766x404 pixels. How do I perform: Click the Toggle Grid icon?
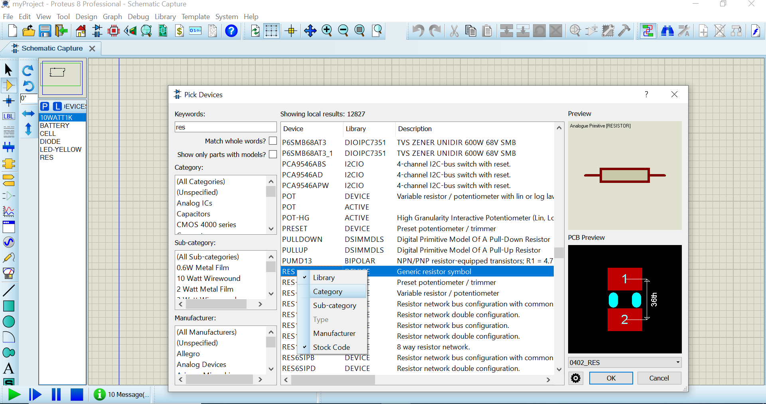point(271,31)
